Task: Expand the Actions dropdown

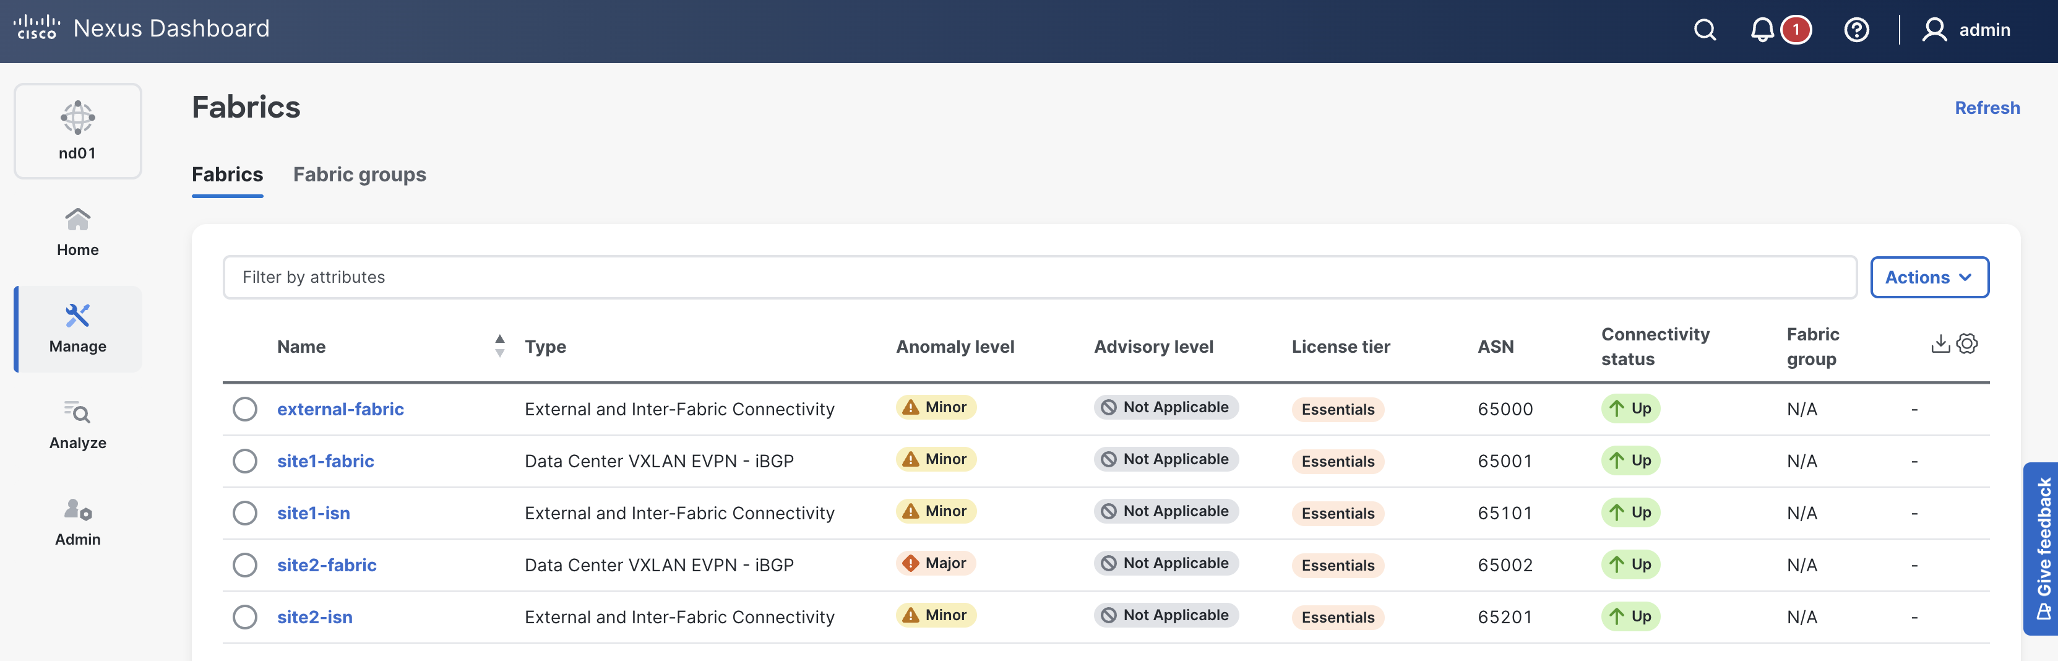Action: (1929, 277)
